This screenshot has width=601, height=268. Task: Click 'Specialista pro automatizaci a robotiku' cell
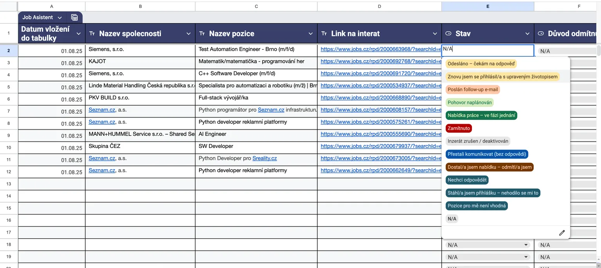click(256, 87)
